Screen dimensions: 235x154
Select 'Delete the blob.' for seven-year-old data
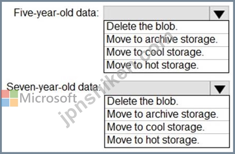(167, 102)
